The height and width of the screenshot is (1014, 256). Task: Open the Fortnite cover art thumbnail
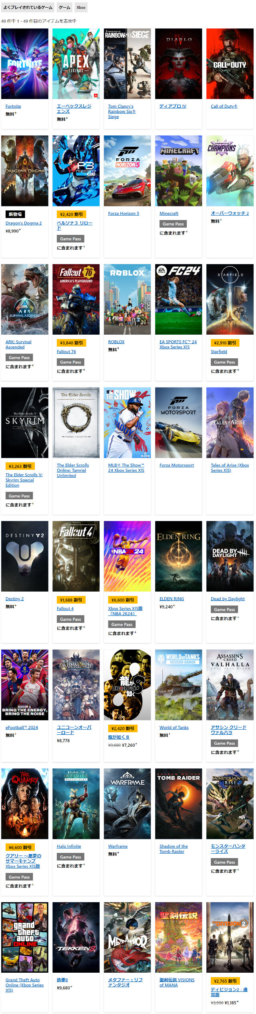[x=25, y=64]
